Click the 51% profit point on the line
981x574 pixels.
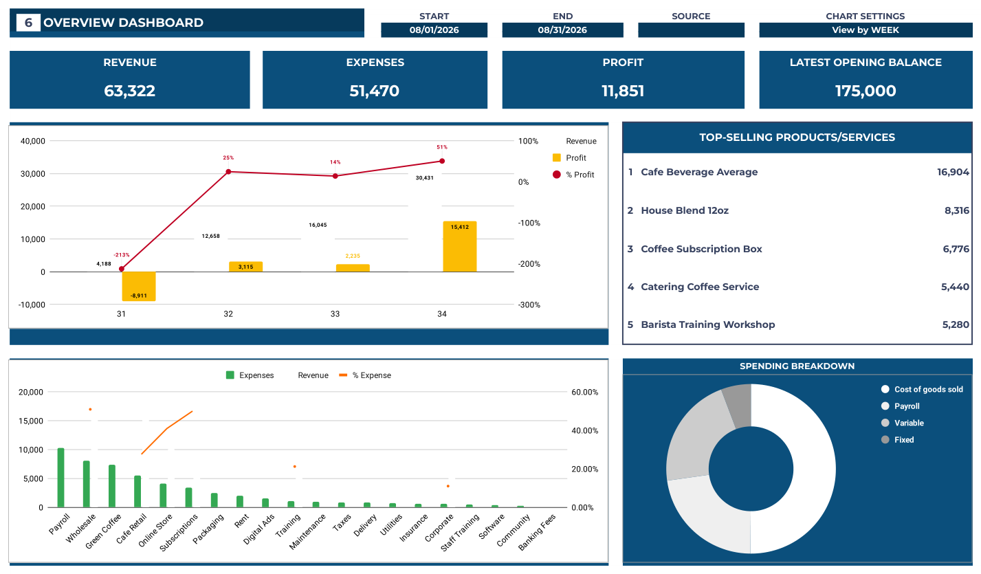click(442, 161)
